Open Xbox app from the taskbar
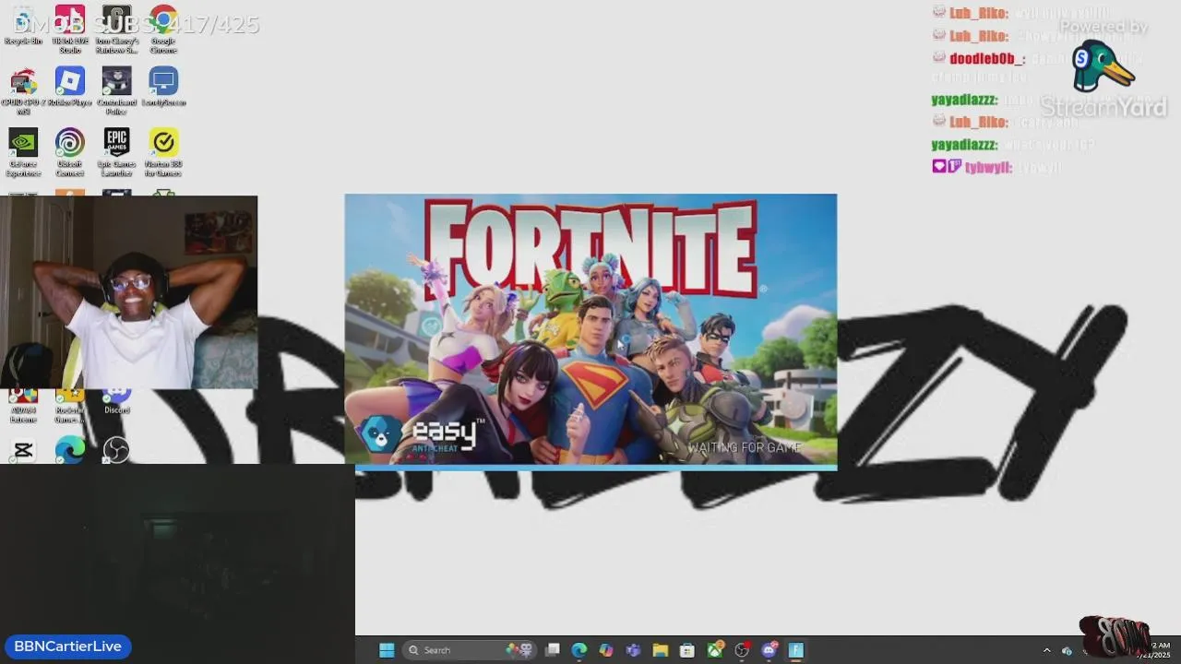Image resolution: width=1181 pixels, height=664 pixels. coord(715,650)
